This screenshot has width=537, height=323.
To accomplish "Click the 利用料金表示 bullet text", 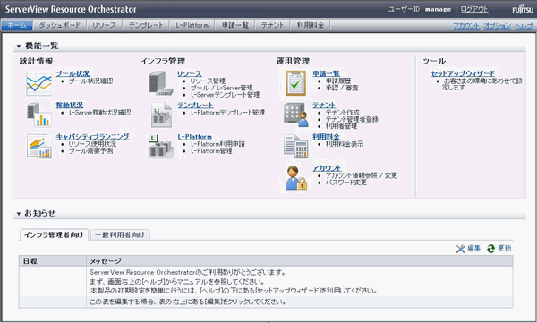I will (345, 144).
